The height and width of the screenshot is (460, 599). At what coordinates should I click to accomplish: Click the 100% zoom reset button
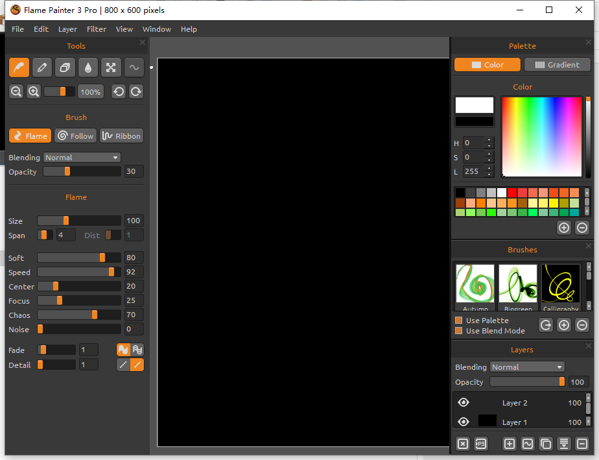91,91
